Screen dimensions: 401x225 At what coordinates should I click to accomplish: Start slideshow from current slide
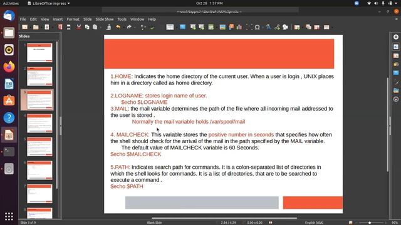(x=201, y=27)
